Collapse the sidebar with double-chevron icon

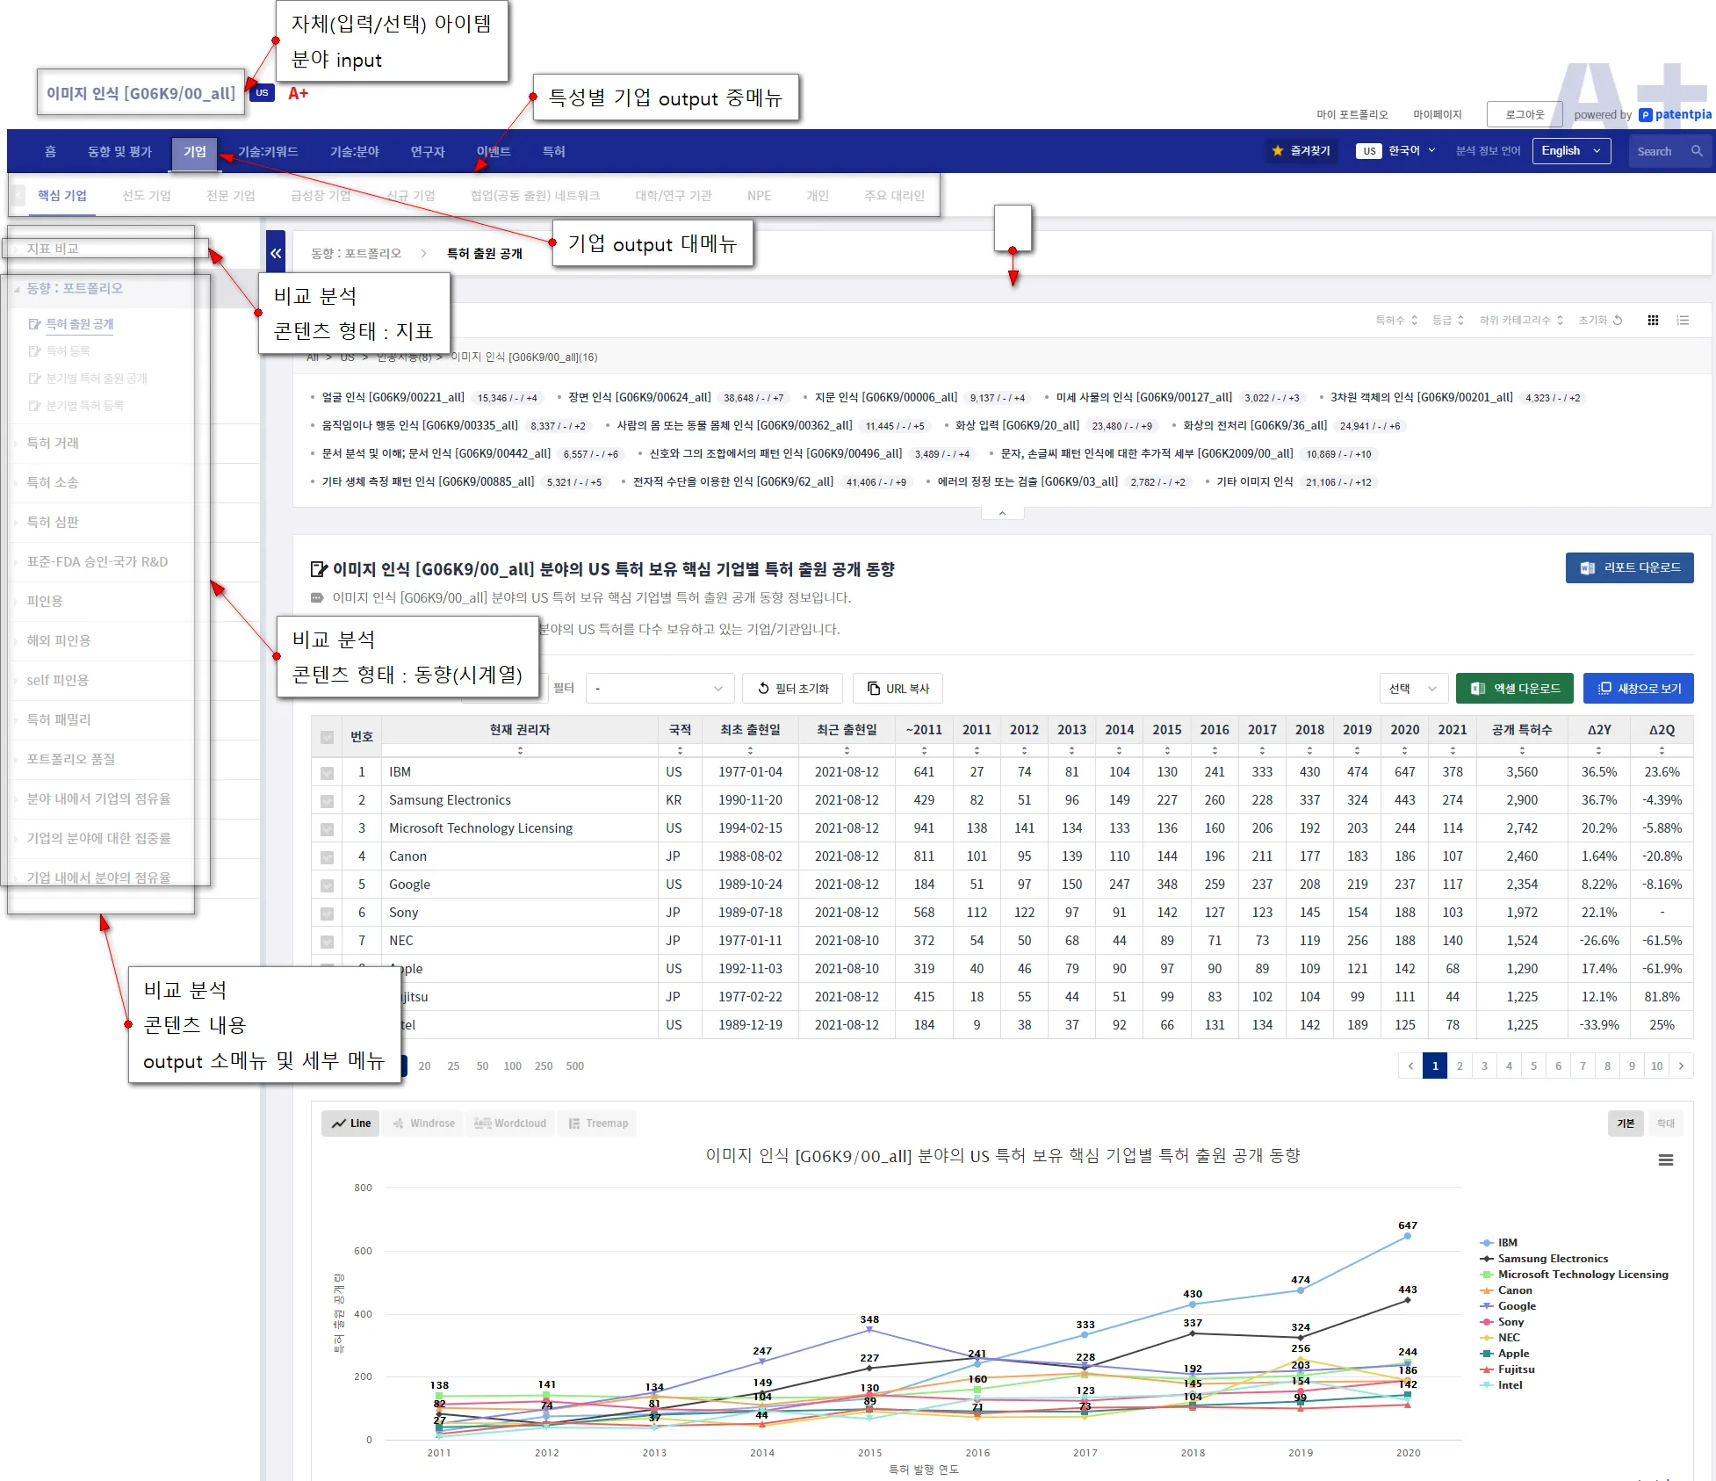pyautogui.click(x=276, y=253)
